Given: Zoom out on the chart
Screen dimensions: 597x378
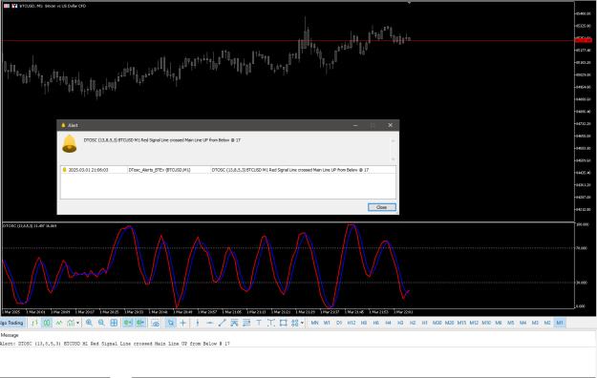Looking at the screenshot, I should pyautogui.click(x=101, y=323).
